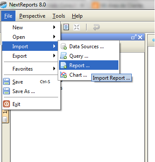
Task: Open the File menu
Action: (x=8, y=16)
